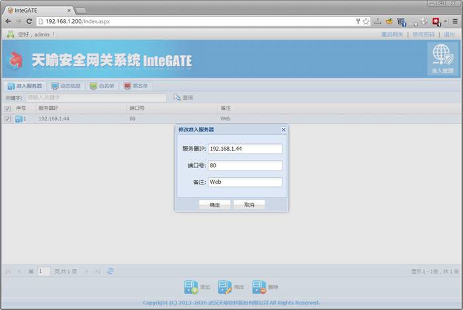Click the 确定 confirm button in dialog
The height and width of the screenshot is (310, 463).
pyautogui.click(x=215, y=204)
